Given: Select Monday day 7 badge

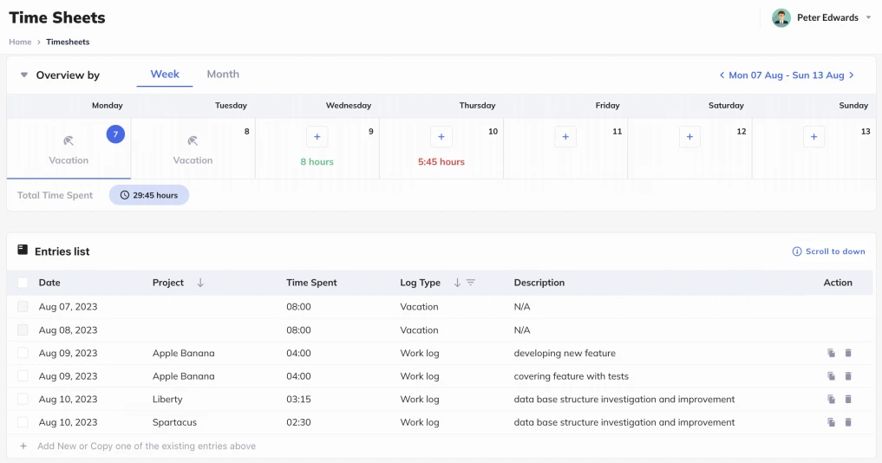Looking at the screenshot, I should [115, 134].
